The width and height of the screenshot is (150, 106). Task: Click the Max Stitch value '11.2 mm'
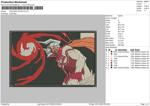click(x=121, y=38)
